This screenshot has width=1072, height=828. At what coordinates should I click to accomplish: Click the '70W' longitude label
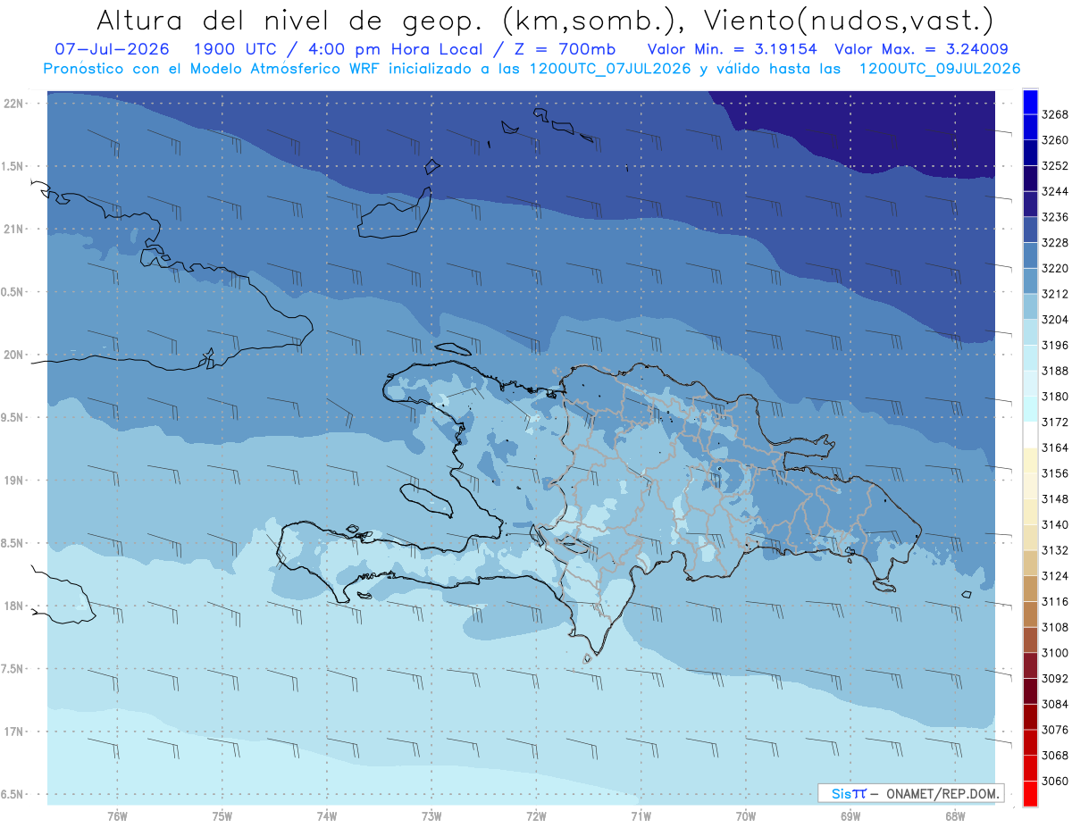pyautogui.click(x=746, y=816)
